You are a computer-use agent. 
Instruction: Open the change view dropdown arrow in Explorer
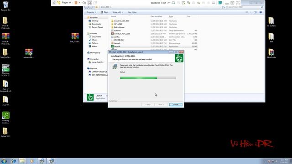[250, 12]
